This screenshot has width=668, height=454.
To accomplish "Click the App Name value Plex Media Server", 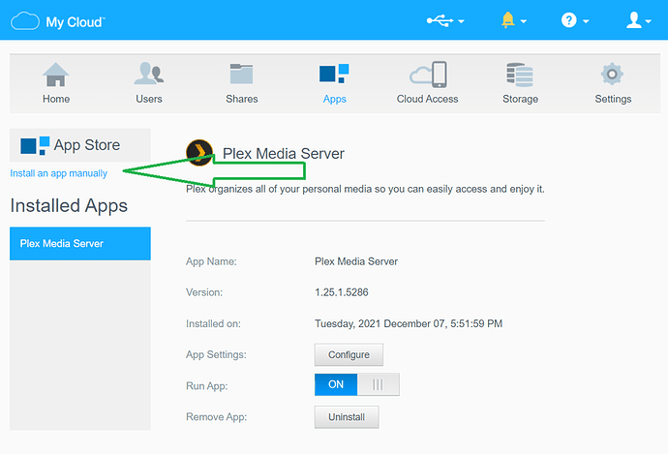I will pos(356,261).
